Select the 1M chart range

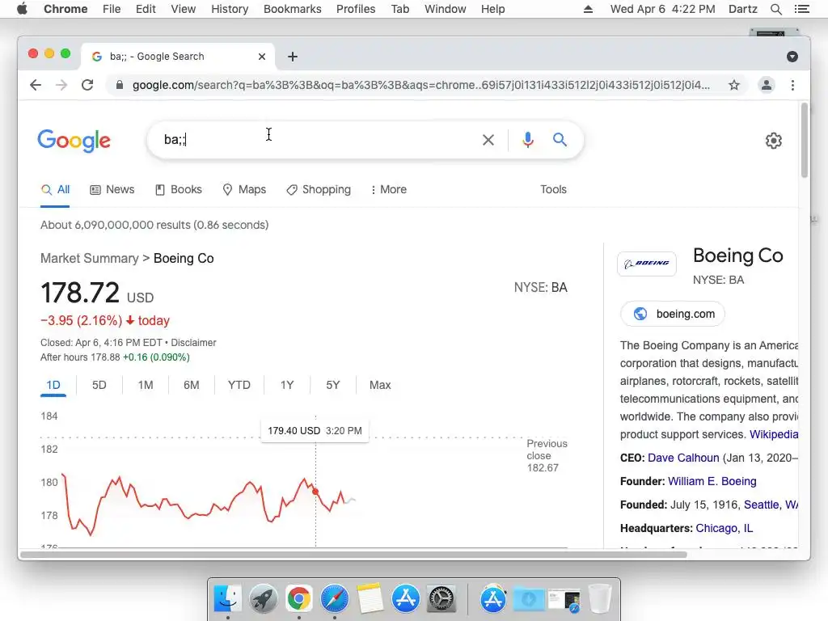click(x=146, y=385)
